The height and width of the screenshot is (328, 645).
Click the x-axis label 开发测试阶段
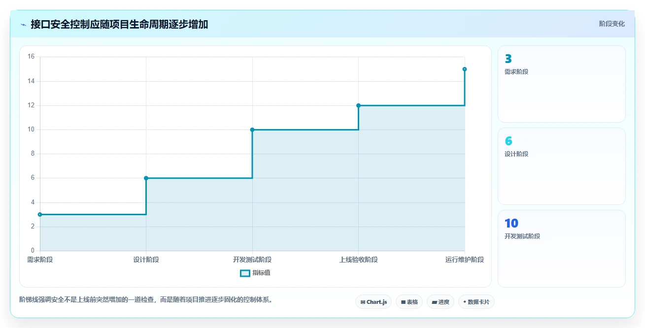click(252, 260)
